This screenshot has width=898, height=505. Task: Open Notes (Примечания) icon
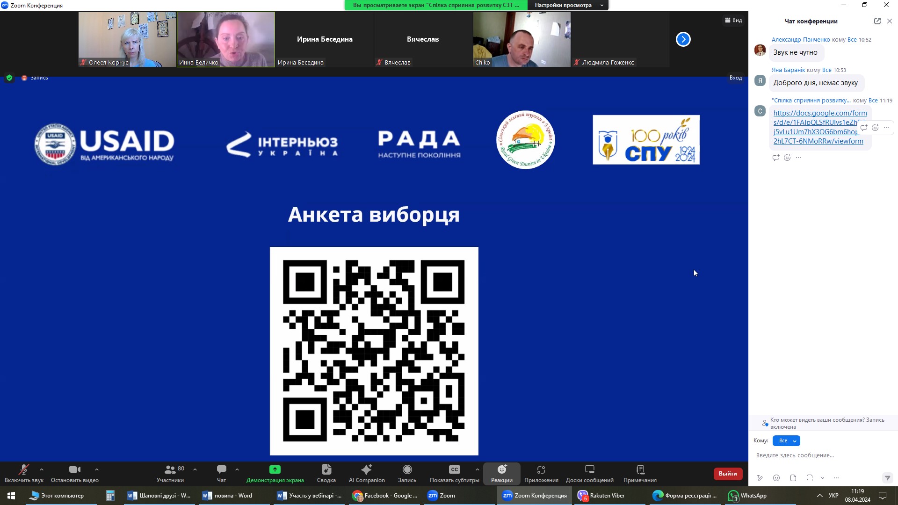640,473
